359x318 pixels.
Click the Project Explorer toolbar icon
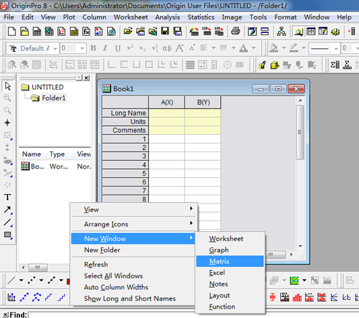[x=298, y=32]
